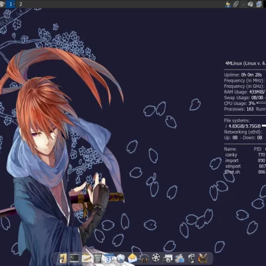Open the notepad text editor dock icon
This screenshot has width=266, height=266.
tap(86, 258)
